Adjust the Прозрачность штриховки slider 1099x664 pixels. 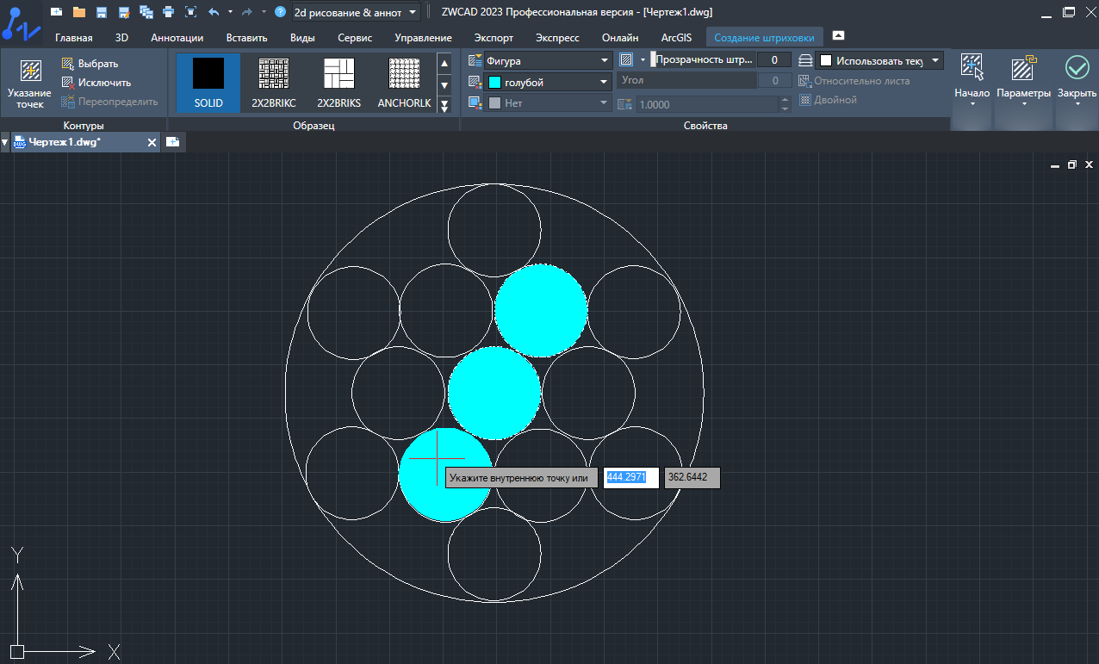[704, 60]
